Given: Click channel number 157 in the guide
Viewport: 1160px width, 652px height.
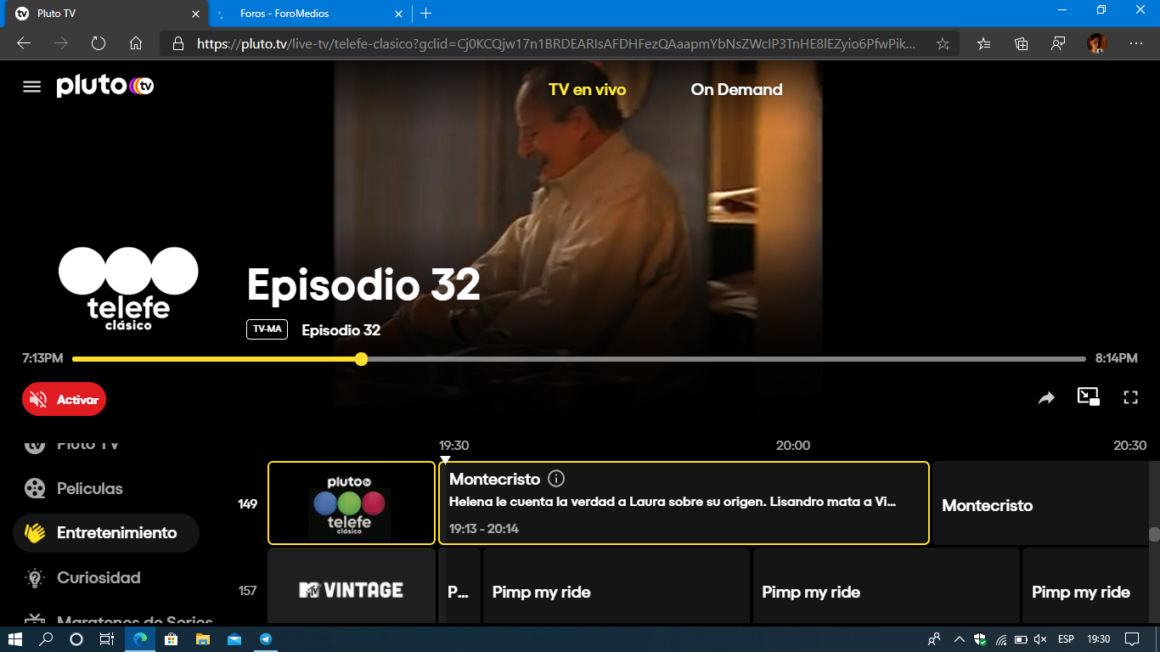Looking at the screenshot, I should pos(247,590).
